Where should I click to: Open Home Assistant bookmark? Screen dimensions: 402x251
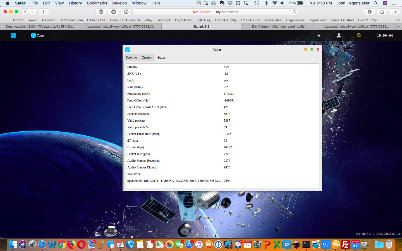tap(342, 20)
